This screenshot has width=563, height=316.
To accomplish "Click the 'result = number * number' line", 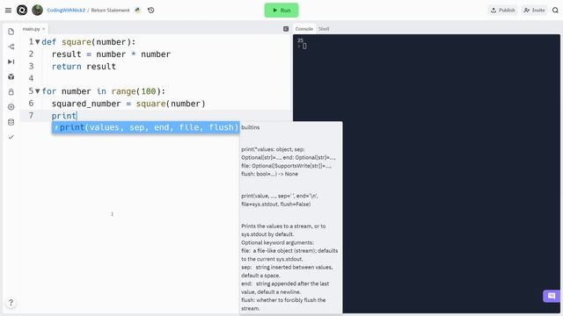I will 111,54.
